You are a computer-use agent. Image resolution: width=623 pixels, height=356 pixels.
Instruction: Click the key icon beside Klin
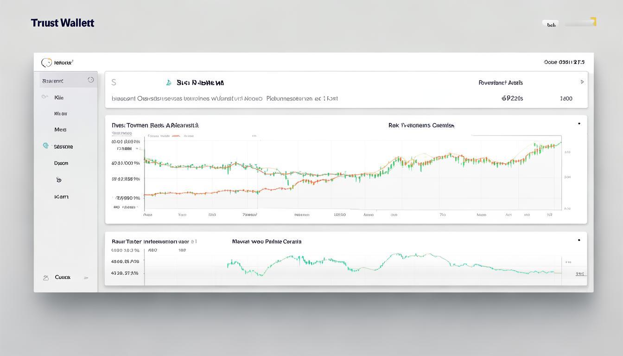tap(44, 97)
